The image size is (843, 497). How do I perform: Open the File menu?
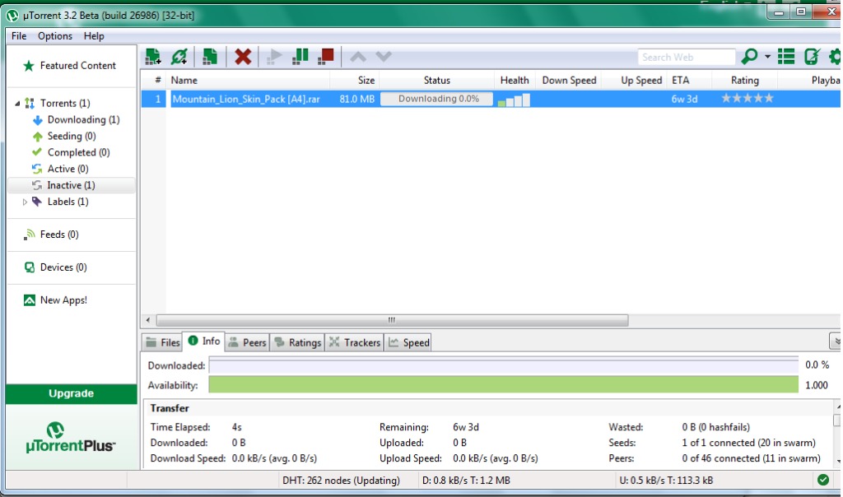19,36
